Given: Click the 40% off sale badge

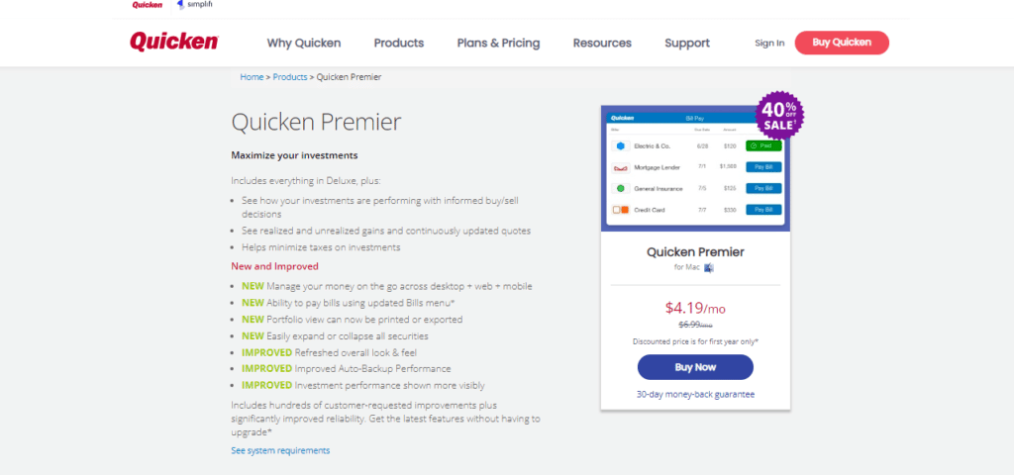Looking at the screenshot, I should (779, 116).
